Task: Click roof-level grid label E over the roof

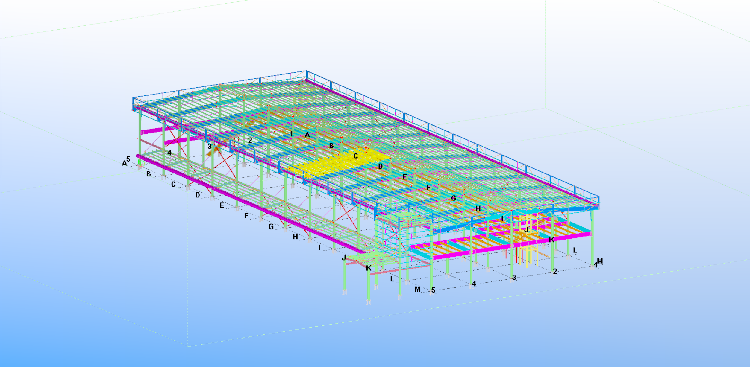Action: click(x=405, y=177)
